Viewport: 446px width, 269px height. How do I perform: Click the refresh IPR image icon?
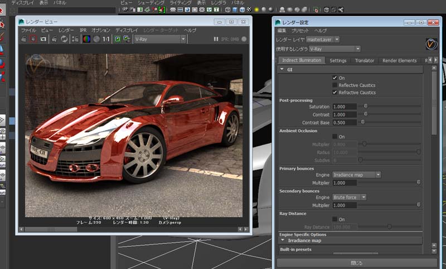64,39
